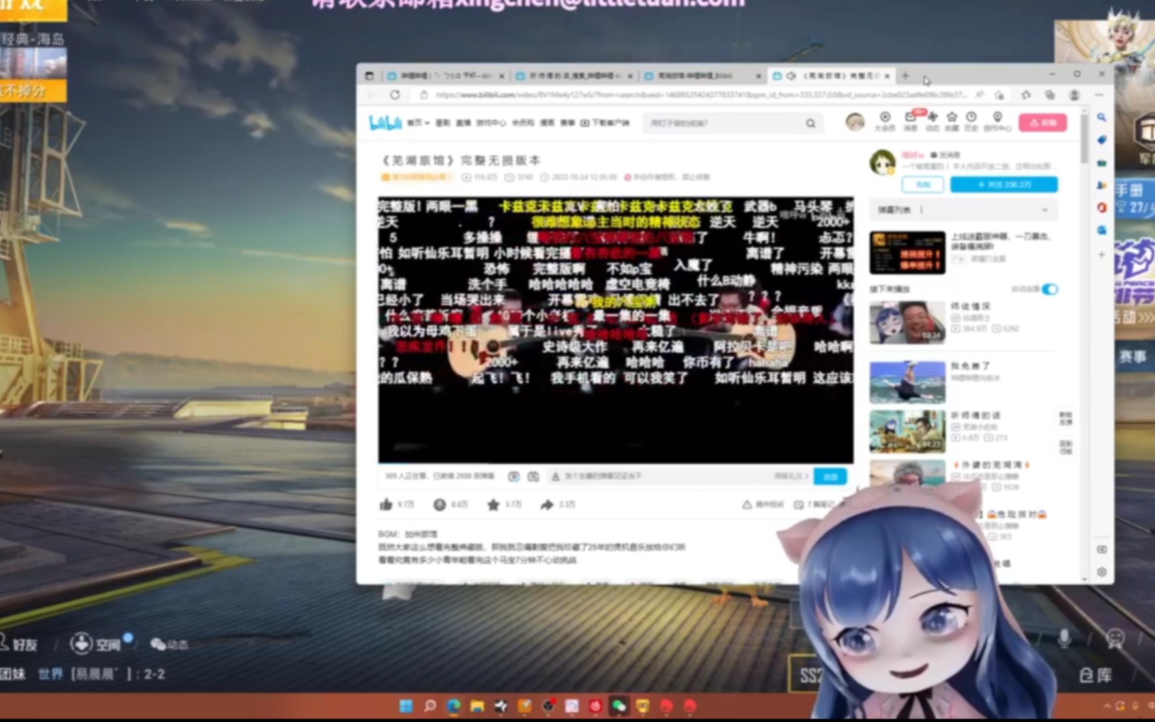Open the messages icon with red badge

coord(910,121)
